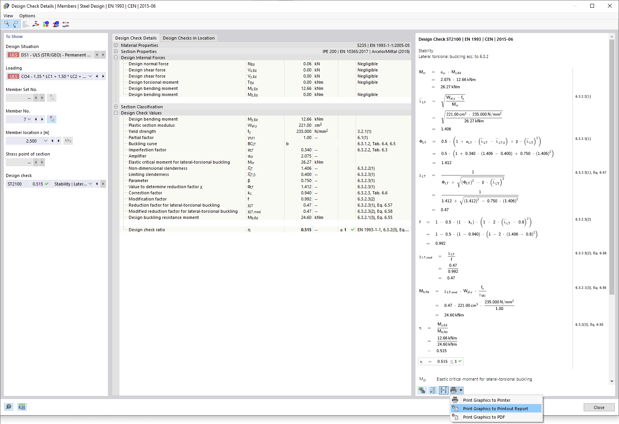Screen dimensions: 619x424
Task: Toggle the first arrow-and-box toolbar icon
Action: pos(6,24)
